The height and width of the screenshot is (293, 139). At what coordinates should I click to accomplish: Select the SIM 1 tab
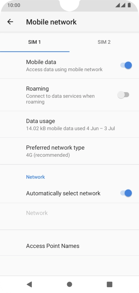coord(35,42)
